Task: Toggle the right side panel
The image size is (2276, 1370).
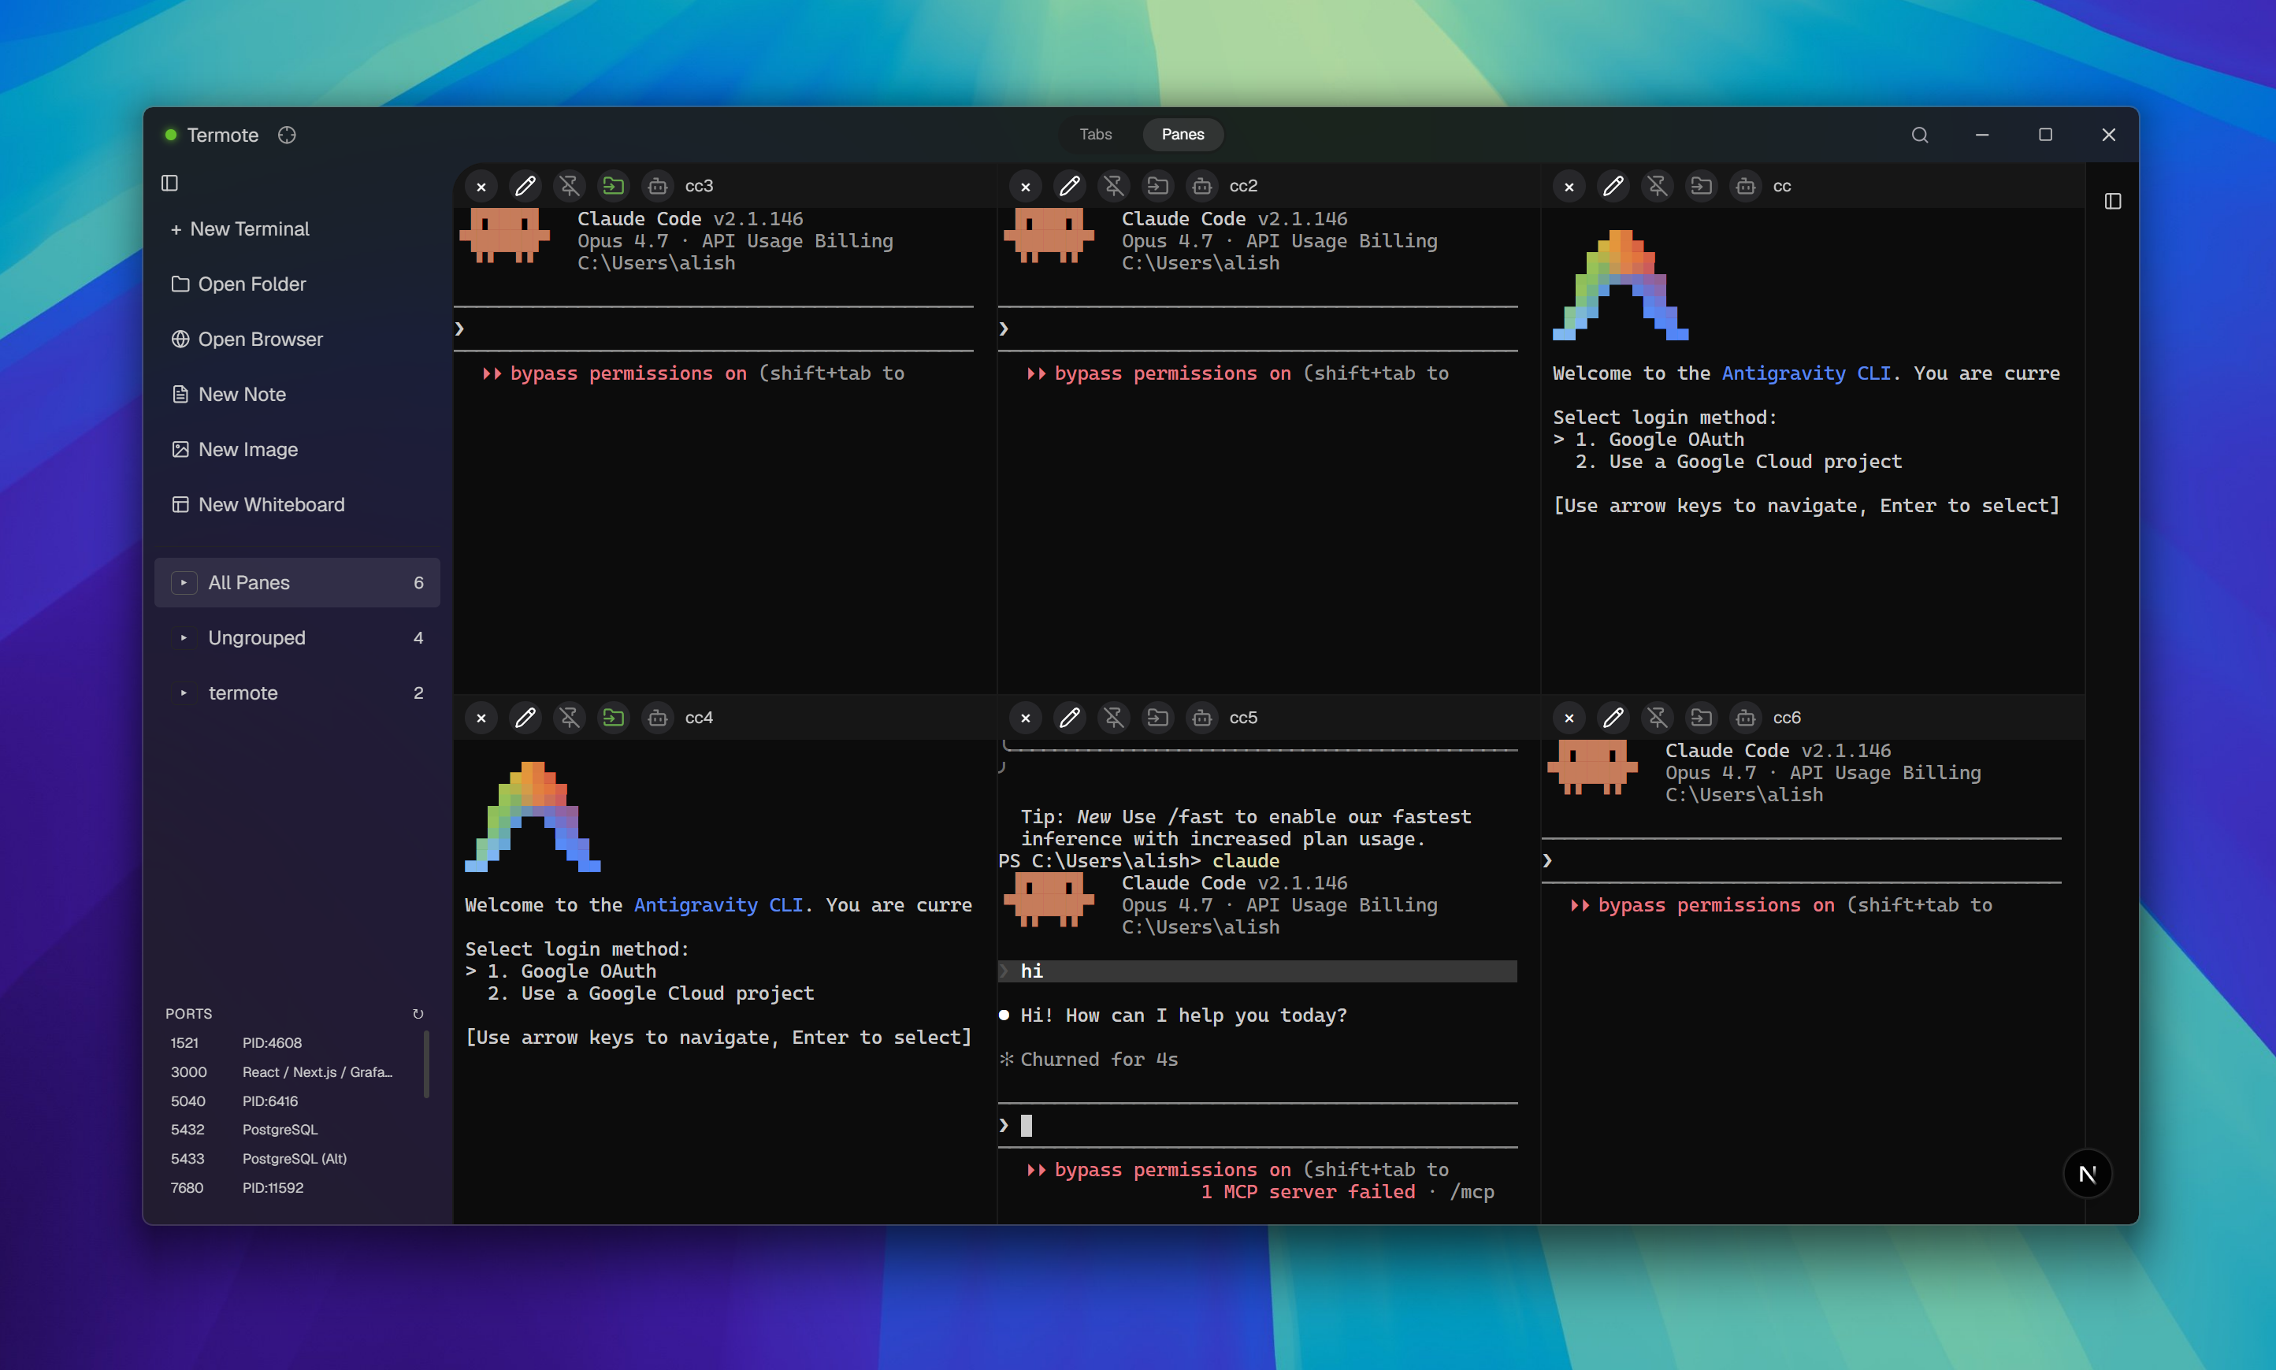Action: coord(2113,201)
